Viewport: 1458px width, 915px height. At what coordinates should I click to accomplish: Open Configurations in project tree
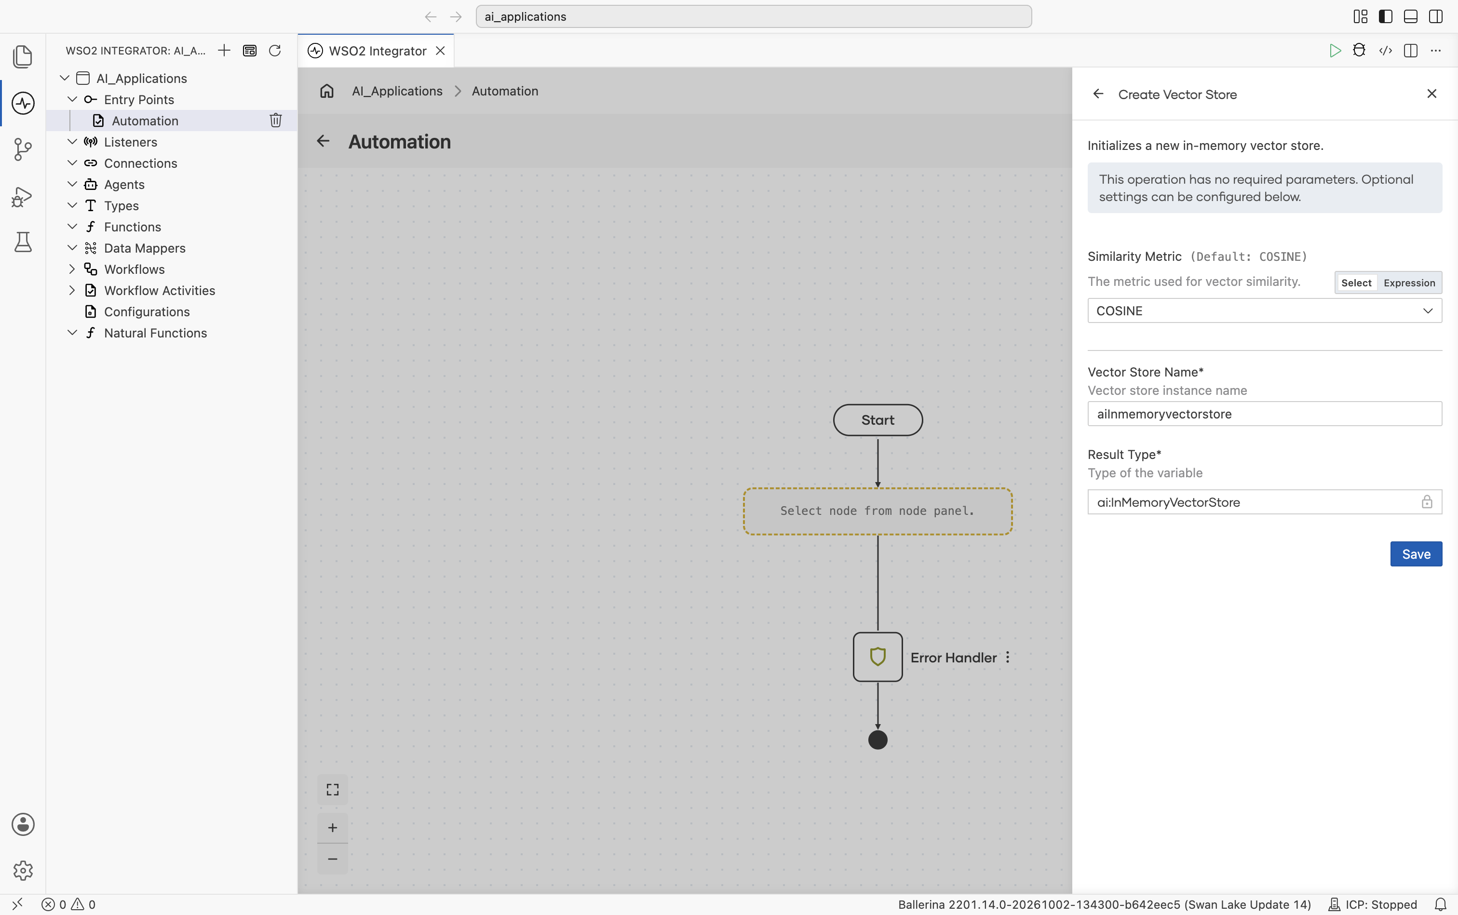[147, 311]
